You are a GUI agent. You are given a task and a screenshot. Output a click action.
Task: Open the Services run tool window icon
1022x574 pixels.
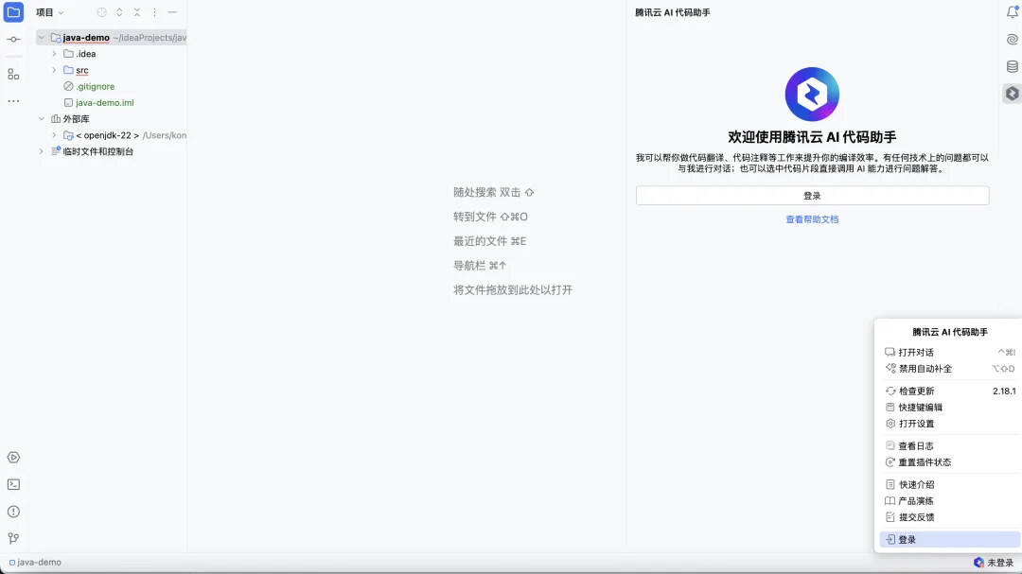(x=13, y=458)
